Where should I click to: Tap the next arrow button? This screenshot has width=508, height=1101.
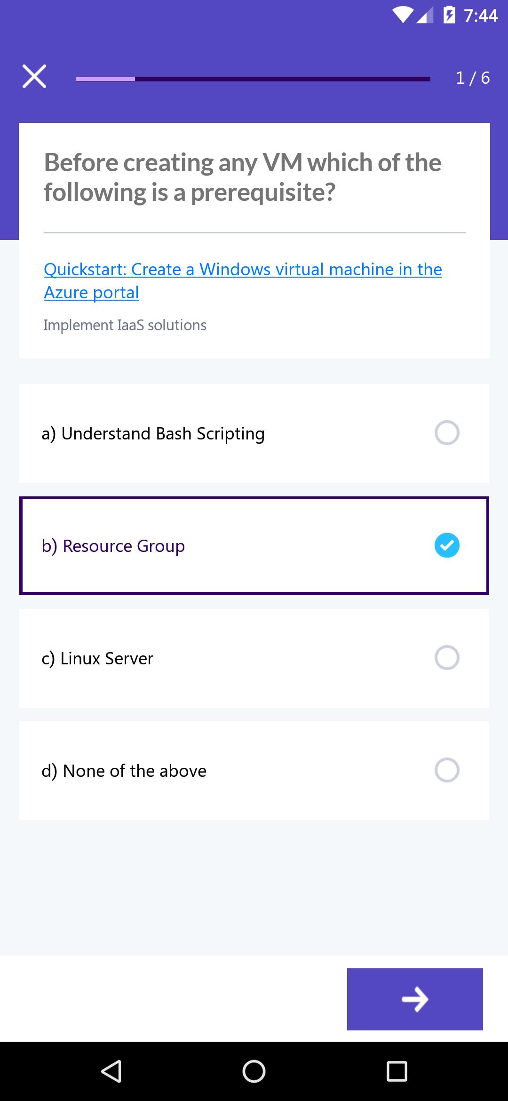(x=415, y=999)
